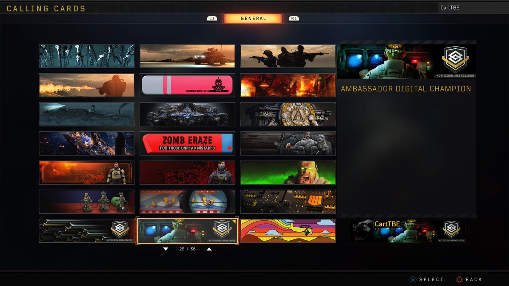
Task: Click the panther emblem on player banner
Action: [362, 231]
